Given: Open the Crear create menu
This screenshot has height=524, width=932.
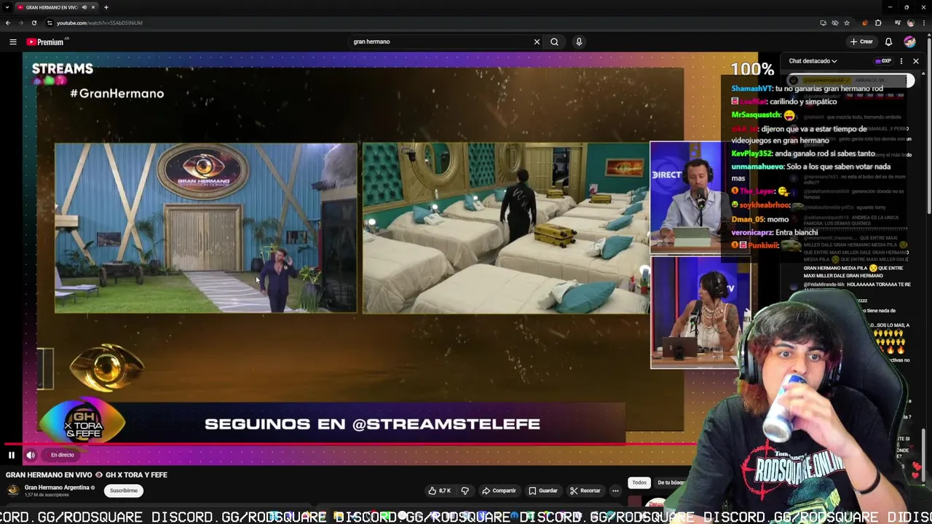Looking at the screenshot, I should click(861, 41).
